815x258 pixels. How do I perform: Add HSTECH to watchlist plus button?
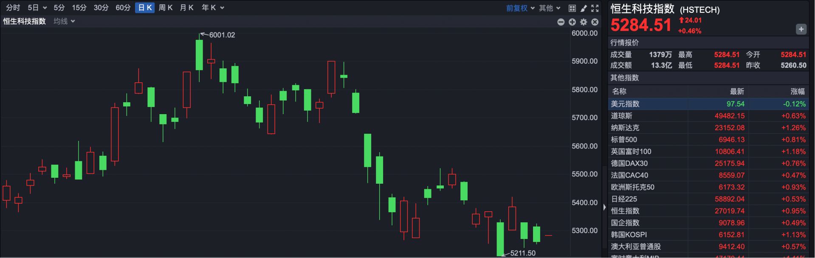click(x=801, y=29)
